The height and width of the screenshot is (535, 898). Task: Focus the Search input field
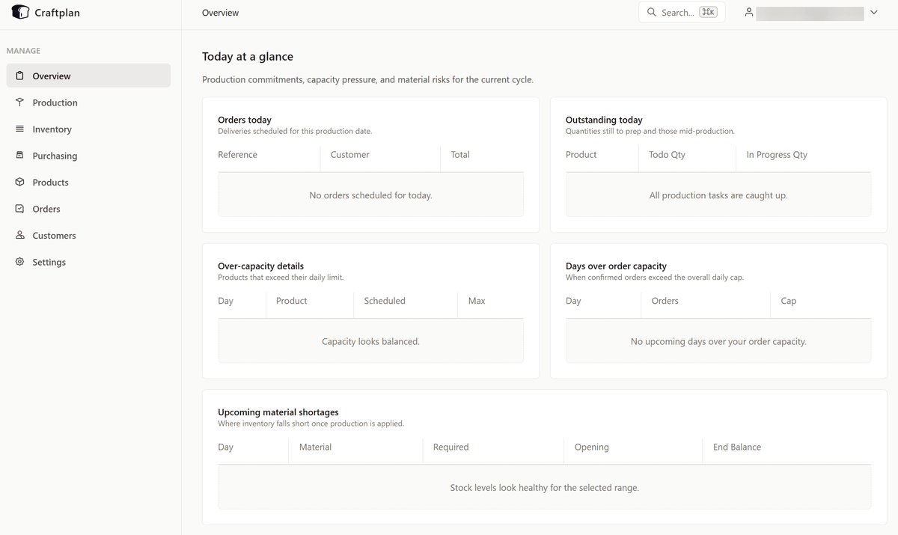(x=678, y=13)
